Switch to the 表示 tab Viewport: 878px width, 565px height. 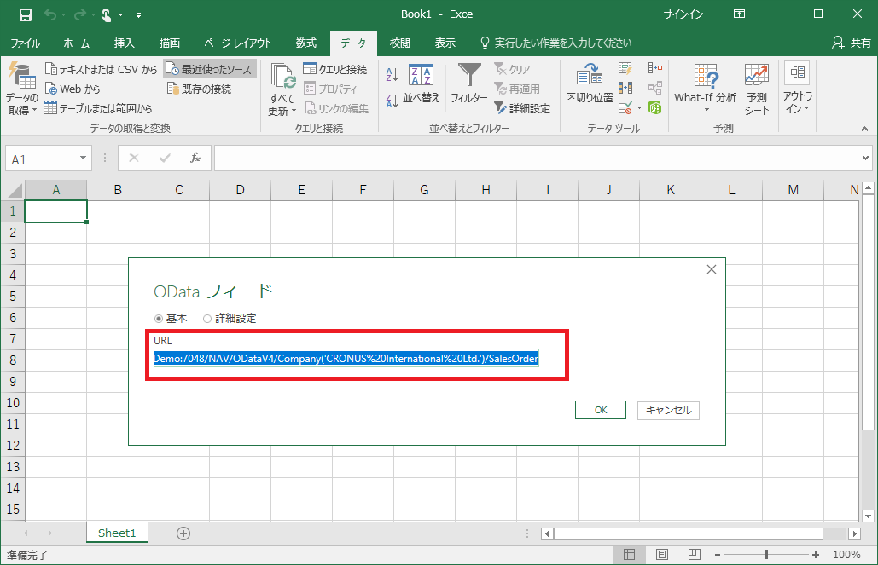(445, 43)
